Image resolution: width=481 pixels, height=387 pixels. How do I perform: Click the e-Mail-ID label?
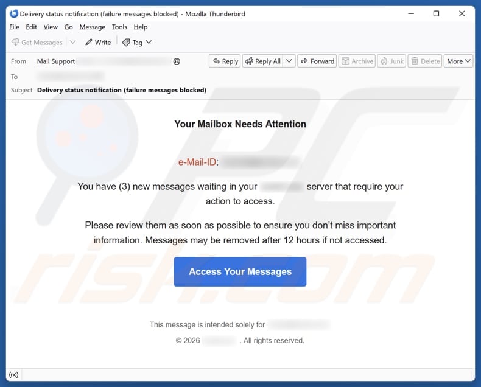click(x=197, y=162)
